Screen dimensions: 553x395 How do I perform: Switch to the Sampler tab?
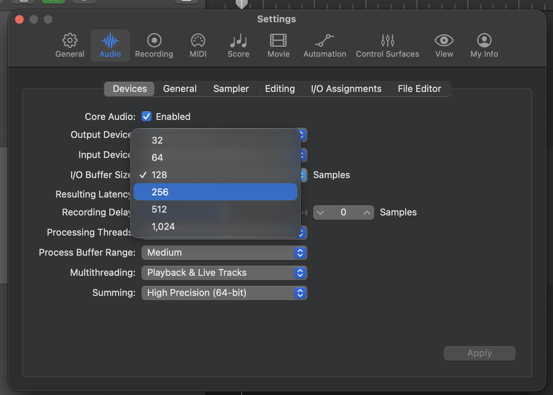(x=231, y=89)
